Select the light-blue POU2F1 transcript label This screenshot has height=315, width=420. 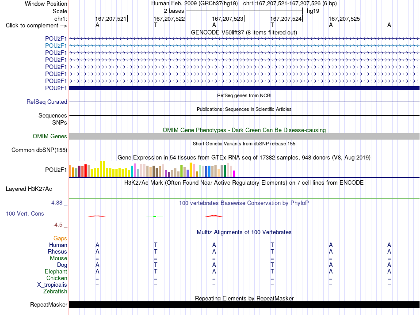point(56,46)
